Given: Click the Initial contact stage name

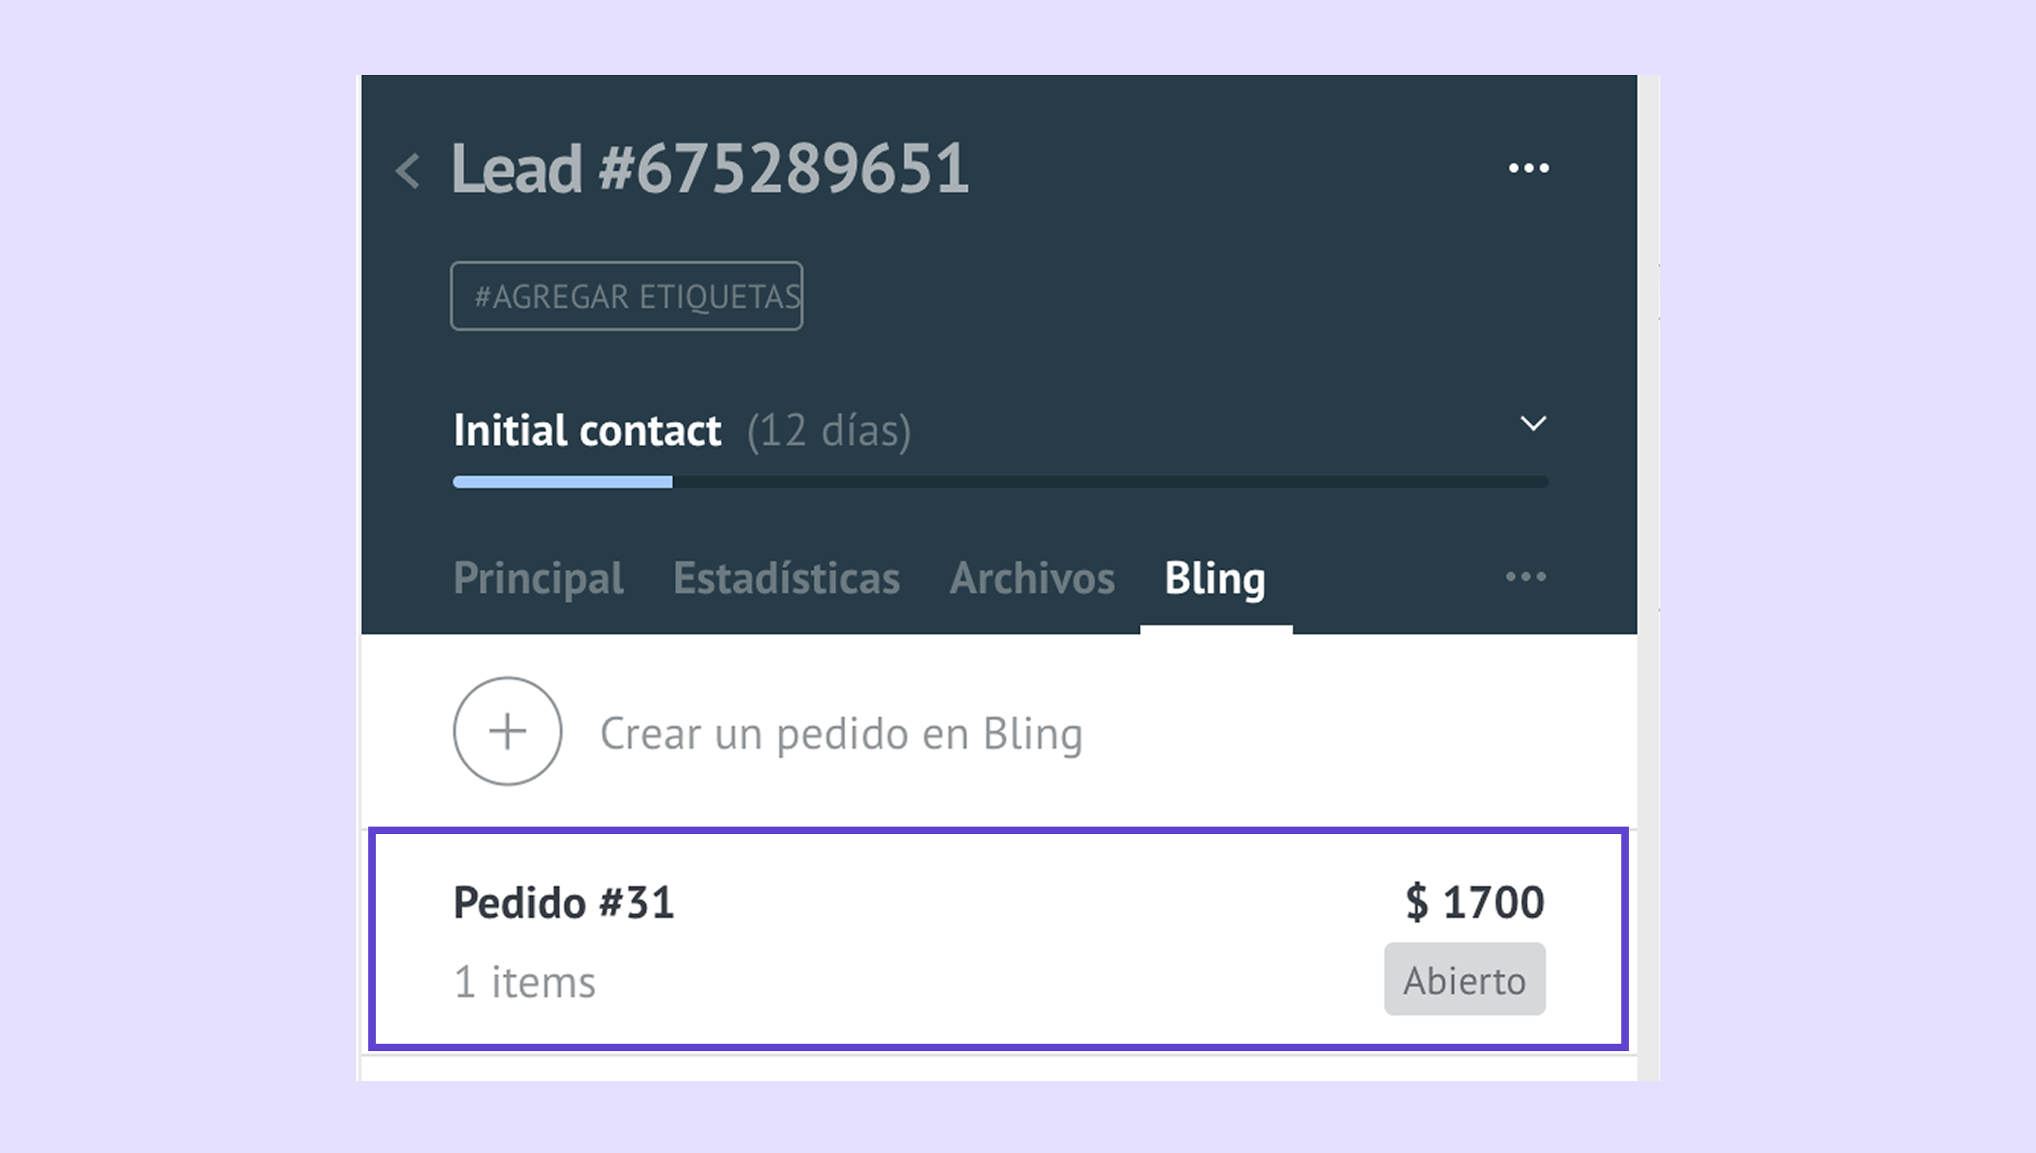Looking at the screenshot, I should (x=587, y=430).
